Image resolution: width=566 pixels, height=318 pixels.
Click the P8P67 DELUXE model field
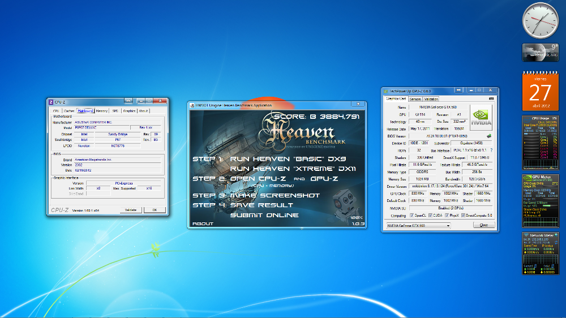click(x=102, y=128)
